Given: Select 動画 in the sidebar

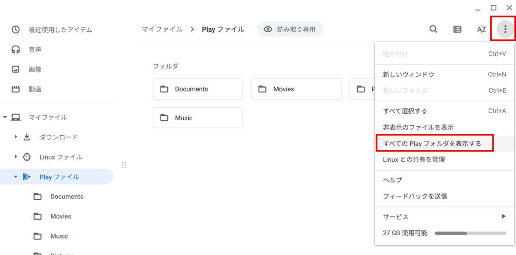Looking at the screenshot, I should click(x=35, y=89).
